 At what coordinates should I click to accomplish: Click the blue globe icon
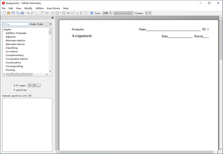point(92,13)
